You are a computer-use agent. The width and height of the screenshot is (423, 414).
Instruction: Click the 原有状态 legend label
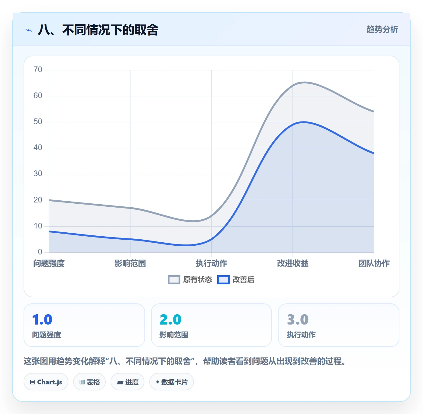pyautogui.click(x=198, y=280)
